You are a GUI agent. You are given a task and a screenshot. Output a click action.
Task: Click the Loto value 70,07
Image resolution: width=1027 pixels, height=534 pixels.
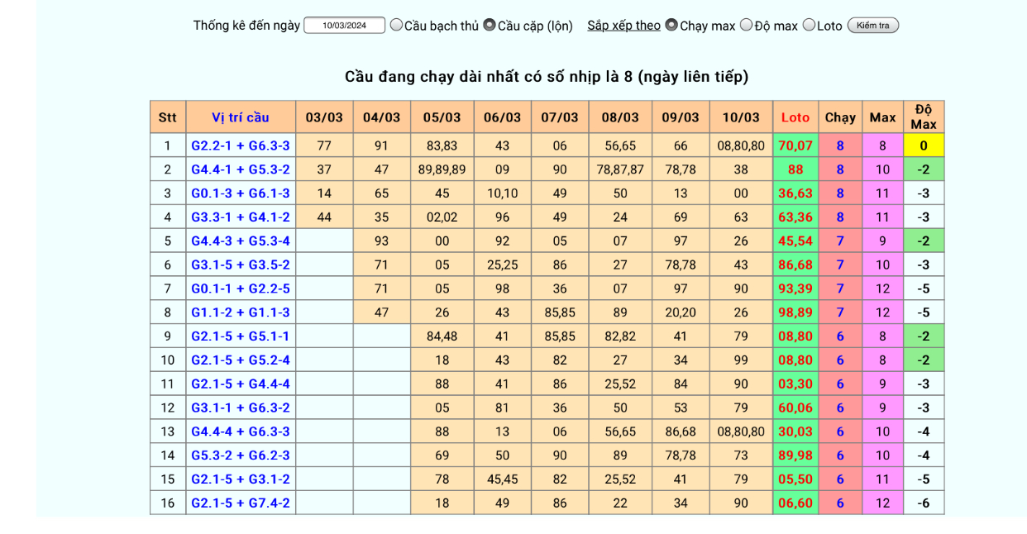tap(795, 145)
